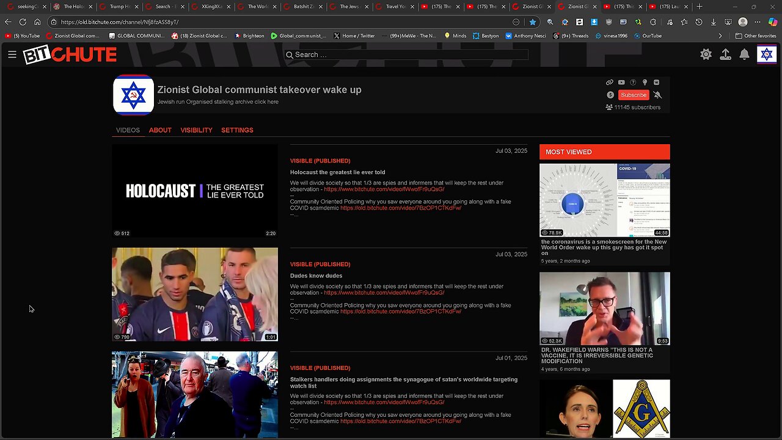Open the channel's YouTube icon link
The height and width of the screenshot is (440, 782).
pyautogui.click(x=621, y=82)
